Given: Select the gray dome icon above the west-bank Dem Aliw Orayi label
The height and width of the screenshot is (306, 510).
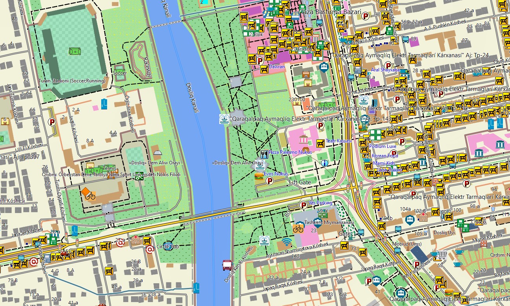Looking at the screenshot, I should 157,153.
